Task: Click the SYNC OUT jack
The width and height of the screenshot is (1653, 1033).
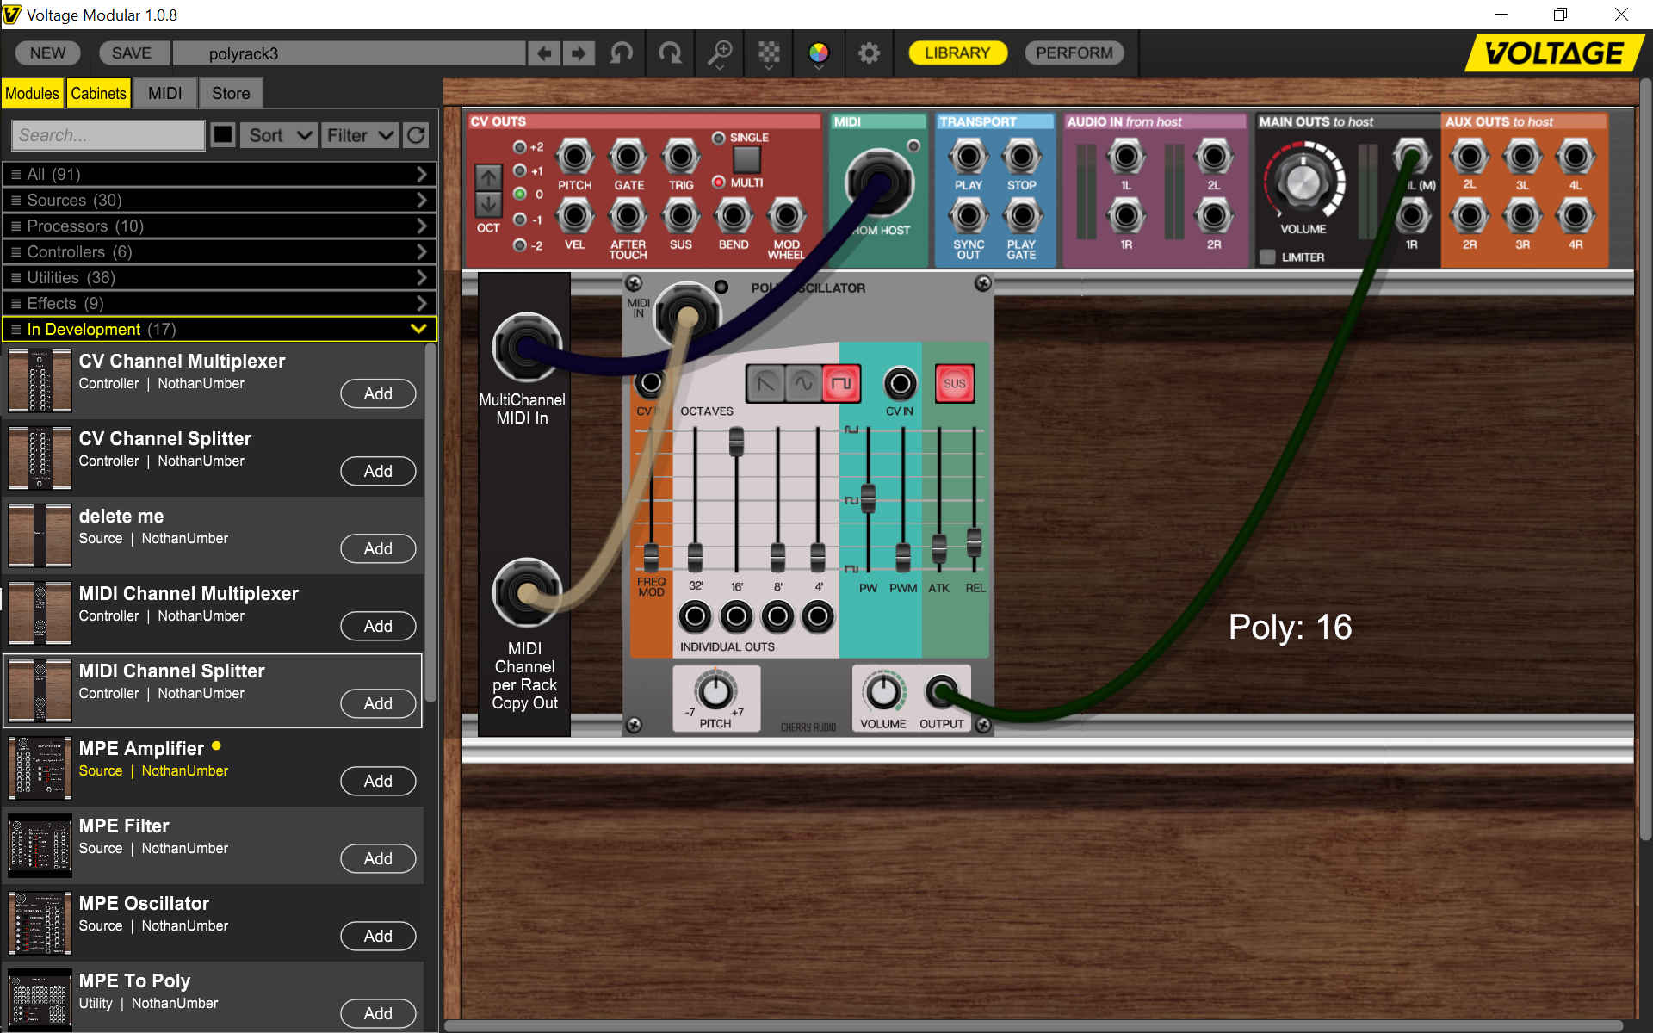Action: pos(969,216)
